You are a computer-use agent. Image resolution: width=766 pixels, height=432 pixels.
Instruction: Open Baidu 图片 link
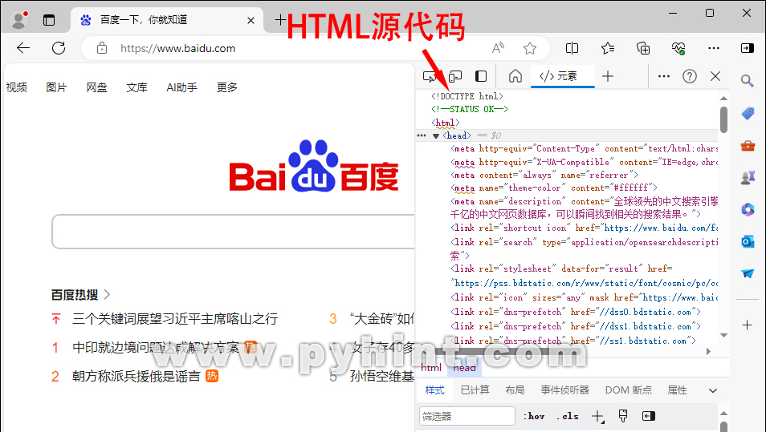[56, 87]
